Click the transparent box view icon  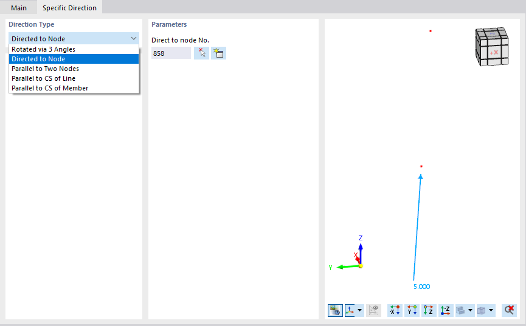tap(482, 310)
